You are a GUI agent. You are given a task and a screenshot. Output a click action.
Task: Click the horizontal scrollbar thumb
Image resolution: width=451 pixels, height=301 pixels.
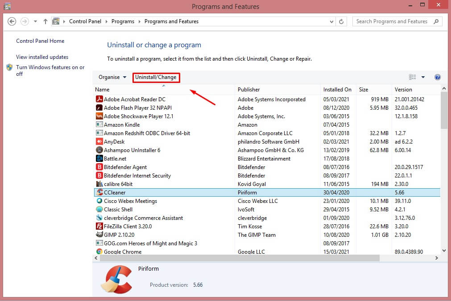[240, 258]
